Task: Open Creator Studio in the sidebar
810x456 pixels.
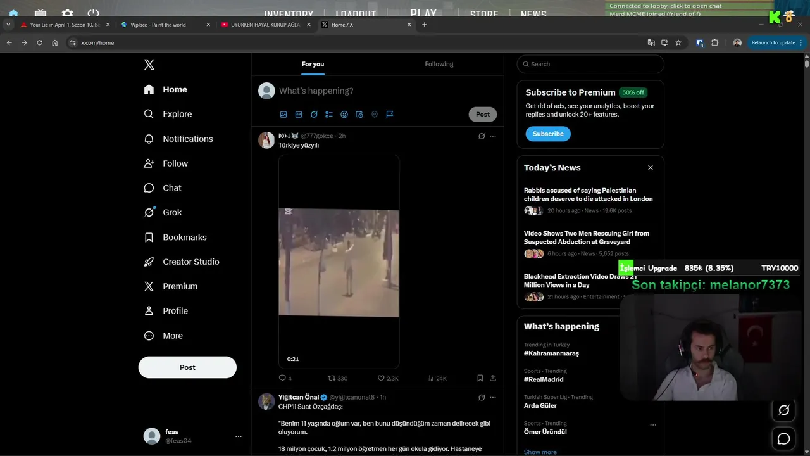Action: (x=182, y=262)
